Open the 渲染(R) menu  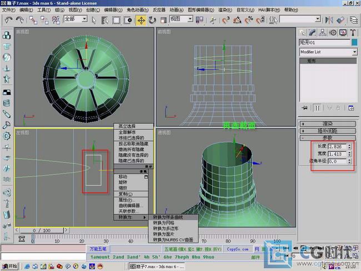225,10
